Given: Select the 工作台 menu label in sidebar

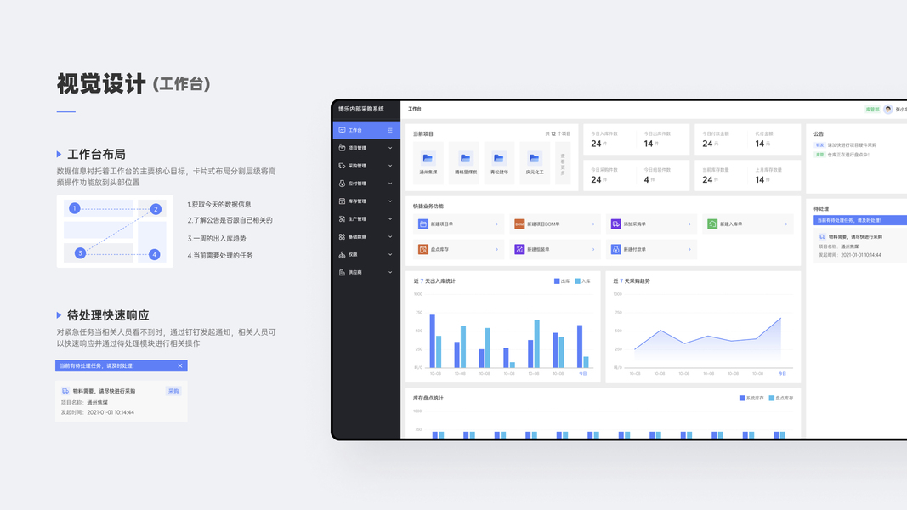Looking at the screenshot, I should click(355, 130).
